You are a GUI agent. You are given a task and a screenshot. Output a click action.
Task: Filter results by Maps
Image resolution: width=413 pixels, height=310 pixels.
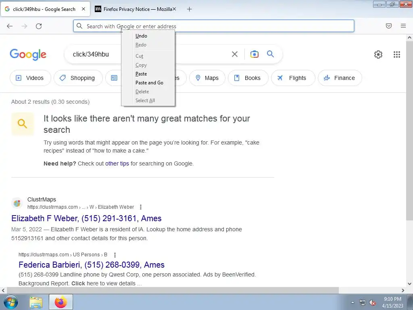207,78
